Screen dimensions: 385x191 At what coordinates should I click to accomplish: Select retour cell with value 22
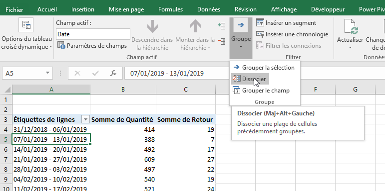pyautogui.click(x=186, y=169)
